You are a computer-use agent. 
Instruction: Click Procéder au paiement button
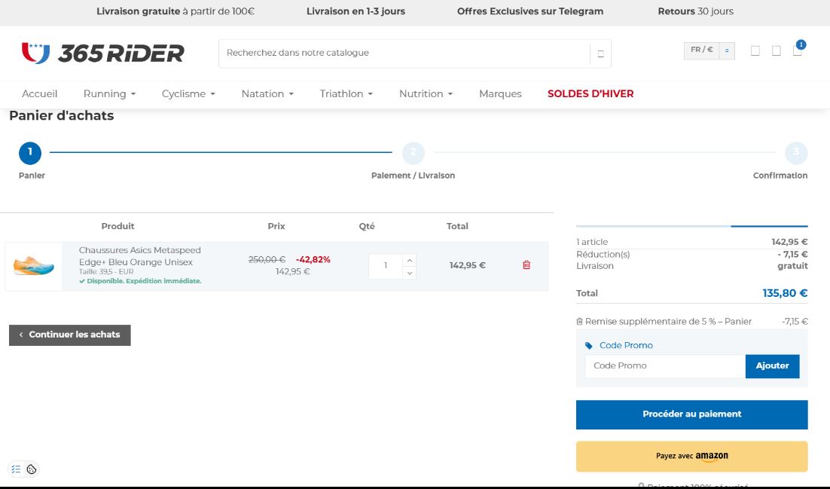click(x=691, y=414)
